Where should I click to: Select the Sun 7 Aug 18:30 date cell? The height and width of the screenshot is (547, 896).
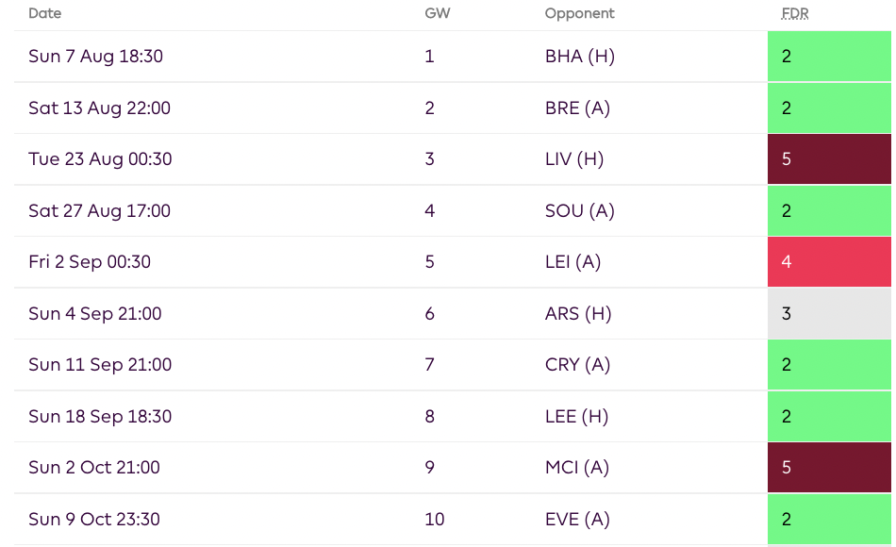[95, 57]
